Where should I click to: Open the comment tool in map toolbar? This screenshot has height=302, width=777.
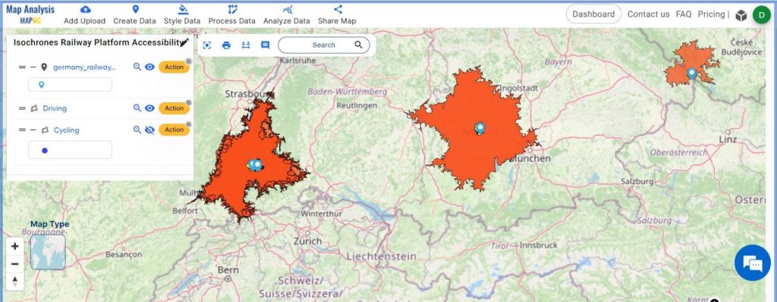(x=265, y=45)
